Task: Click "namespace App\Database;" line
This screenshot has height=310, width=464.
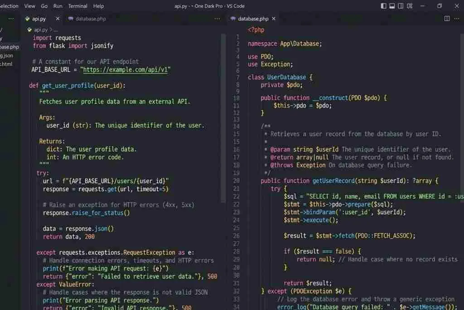Action: (x=285, y=44)
